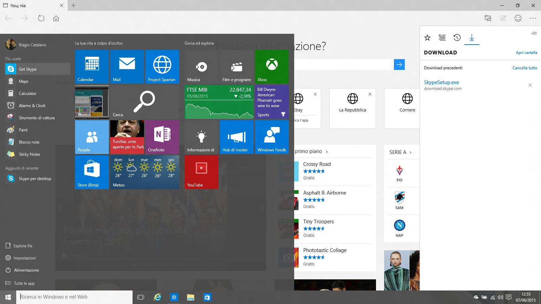The width and height of the screenshot is (541, 304).
Task: Open the Meteo weather tile
Action: (144, 172)
